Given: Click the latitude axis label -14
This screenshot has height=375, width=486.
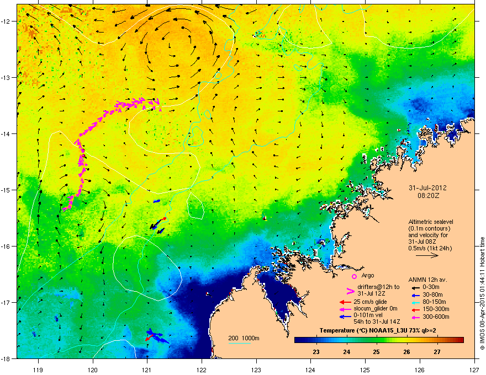Looking at the screenshot, I should pos(6,133).
